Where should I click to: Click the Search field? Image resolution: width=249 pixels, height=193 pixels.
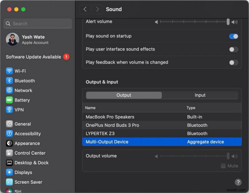pos(38,24)
